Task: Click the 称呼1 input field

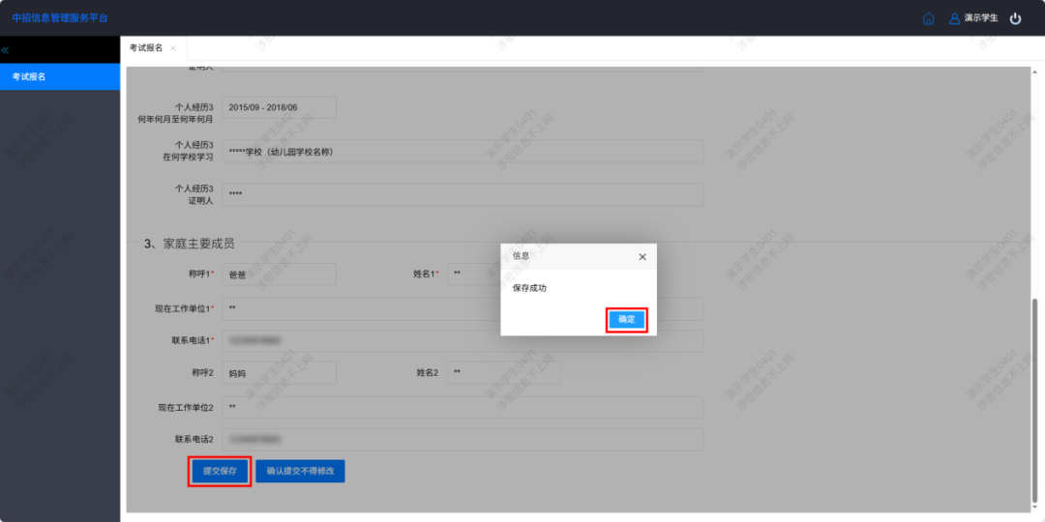Action: coord(279,275)
